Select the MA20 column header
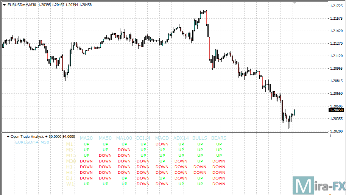346x195 pixels. (x=86, y=138)
